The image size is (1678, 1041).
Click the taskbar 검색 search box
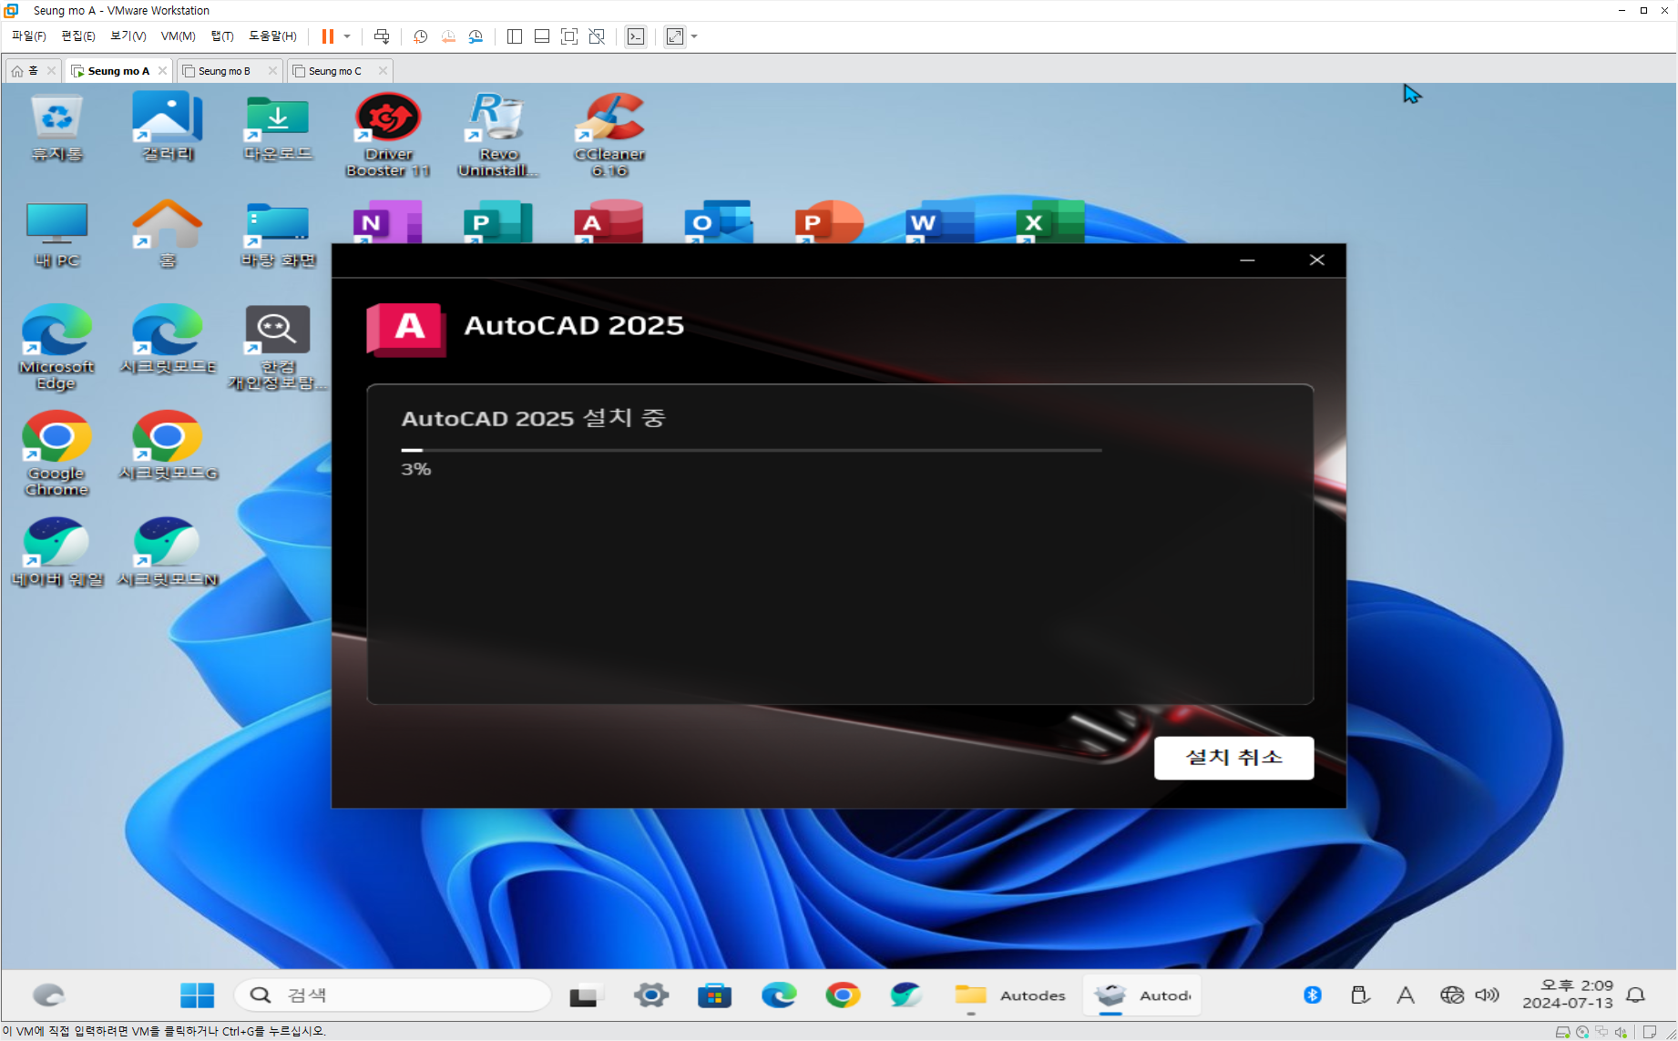[393, 995]
